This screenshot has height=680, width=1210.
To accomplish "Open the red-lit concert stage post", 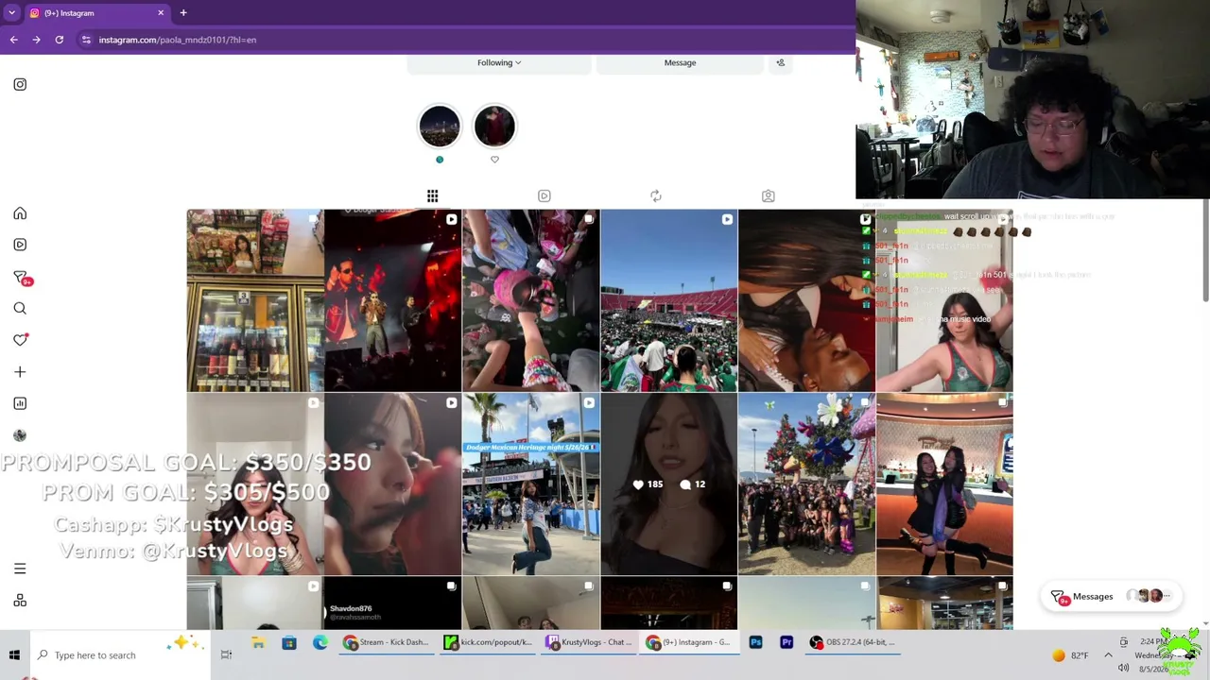I will [x=393, y=300].
